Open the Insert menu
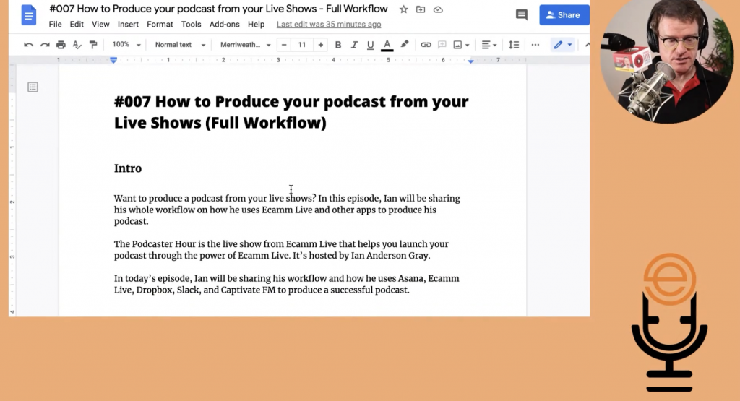This screenshot has height=401, width=740. pos(128,24)
